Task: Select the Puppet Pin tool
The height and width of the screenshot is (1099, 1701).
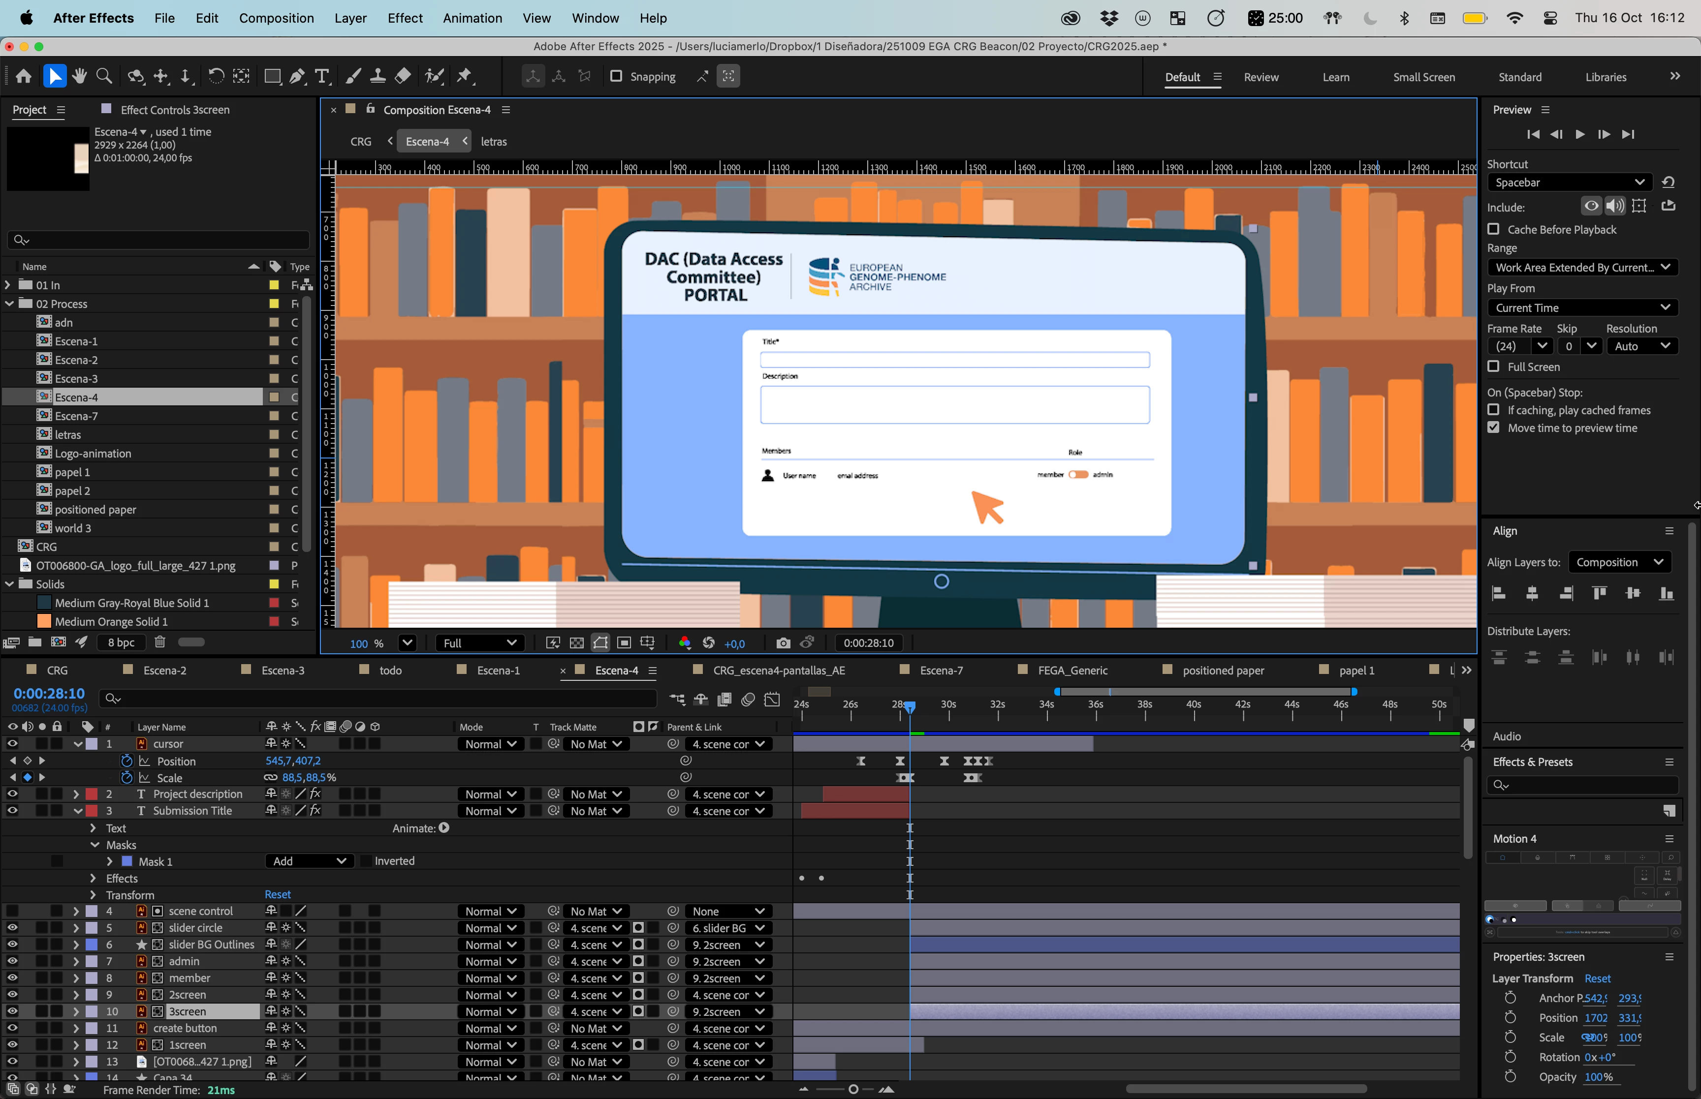Action: click(x=465, y=76)
